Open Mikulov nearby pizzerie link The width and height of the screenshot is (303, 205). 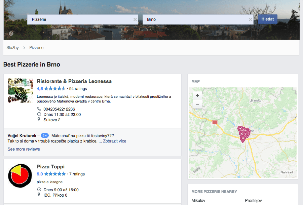(x=198, y=201)
